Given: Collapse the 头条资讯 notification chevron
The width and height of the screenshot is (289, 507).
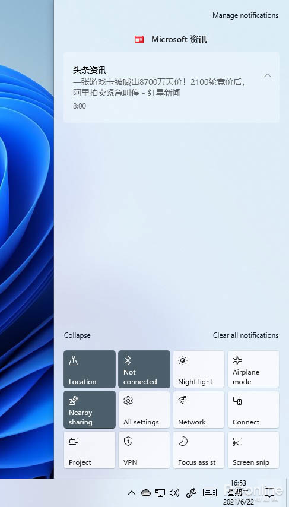Looking at the screenshot, I should (268, 75).
